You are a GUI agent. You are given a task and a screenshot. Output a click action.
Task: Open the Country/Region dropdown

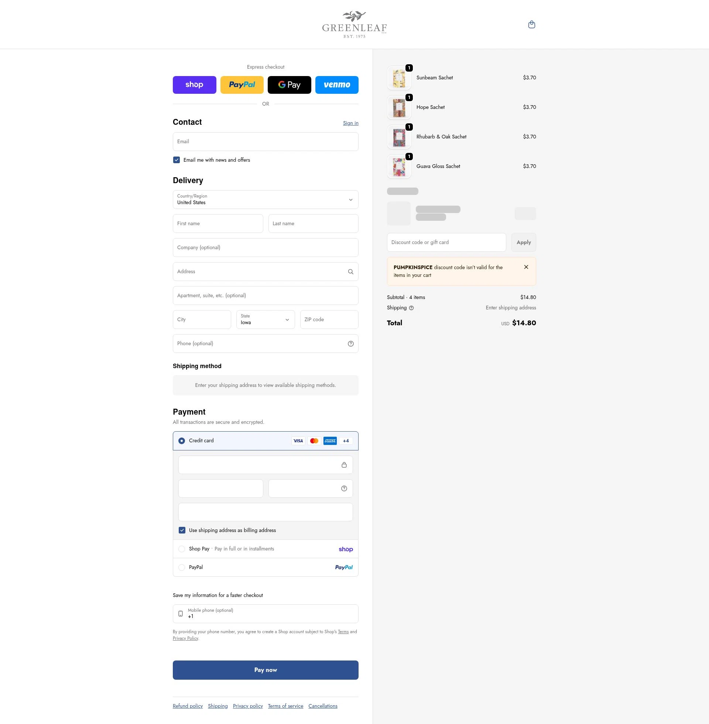[x=265, y=199]
